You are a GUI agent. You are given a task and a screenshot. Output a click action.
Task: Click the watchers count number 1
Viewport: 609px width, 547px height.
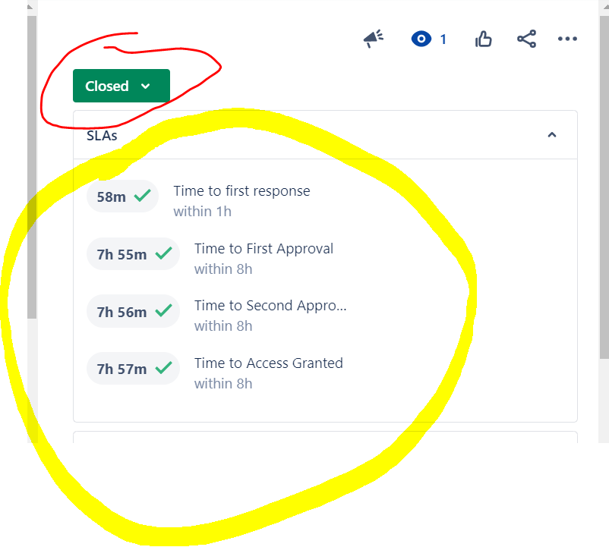coord(443,39)
